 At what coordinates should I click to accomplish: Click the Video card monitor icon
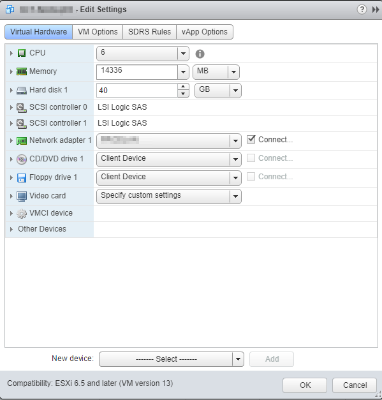pos(22,196)
